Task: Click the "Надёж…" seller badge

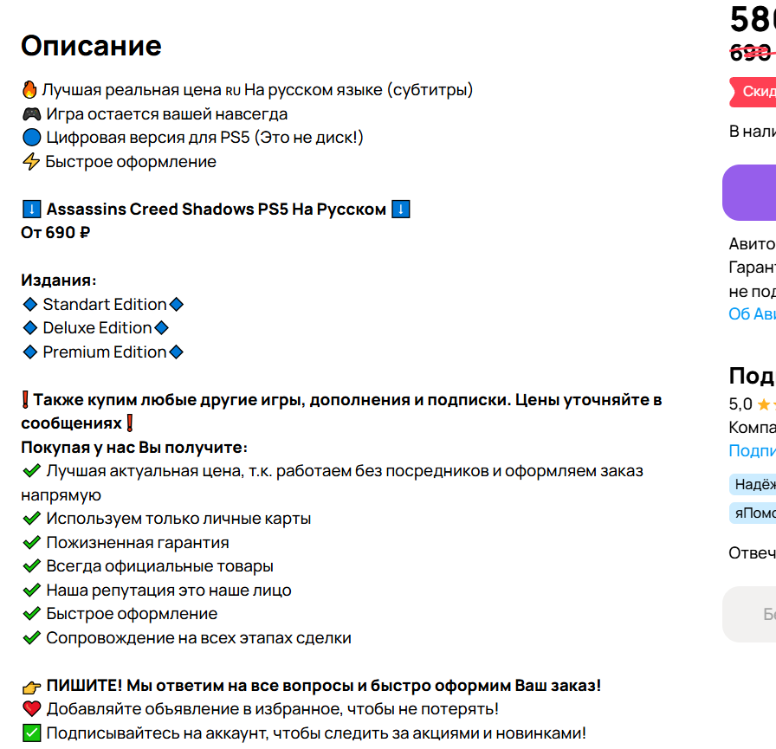Action: [753, 484]
